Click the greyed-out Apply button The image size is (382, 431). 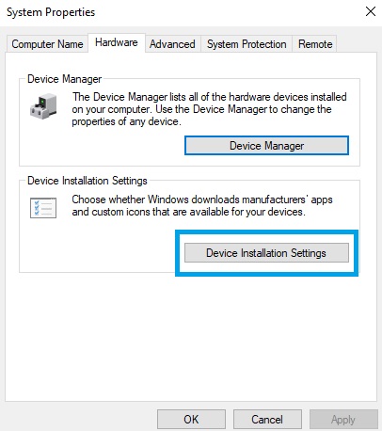(343, 420)
